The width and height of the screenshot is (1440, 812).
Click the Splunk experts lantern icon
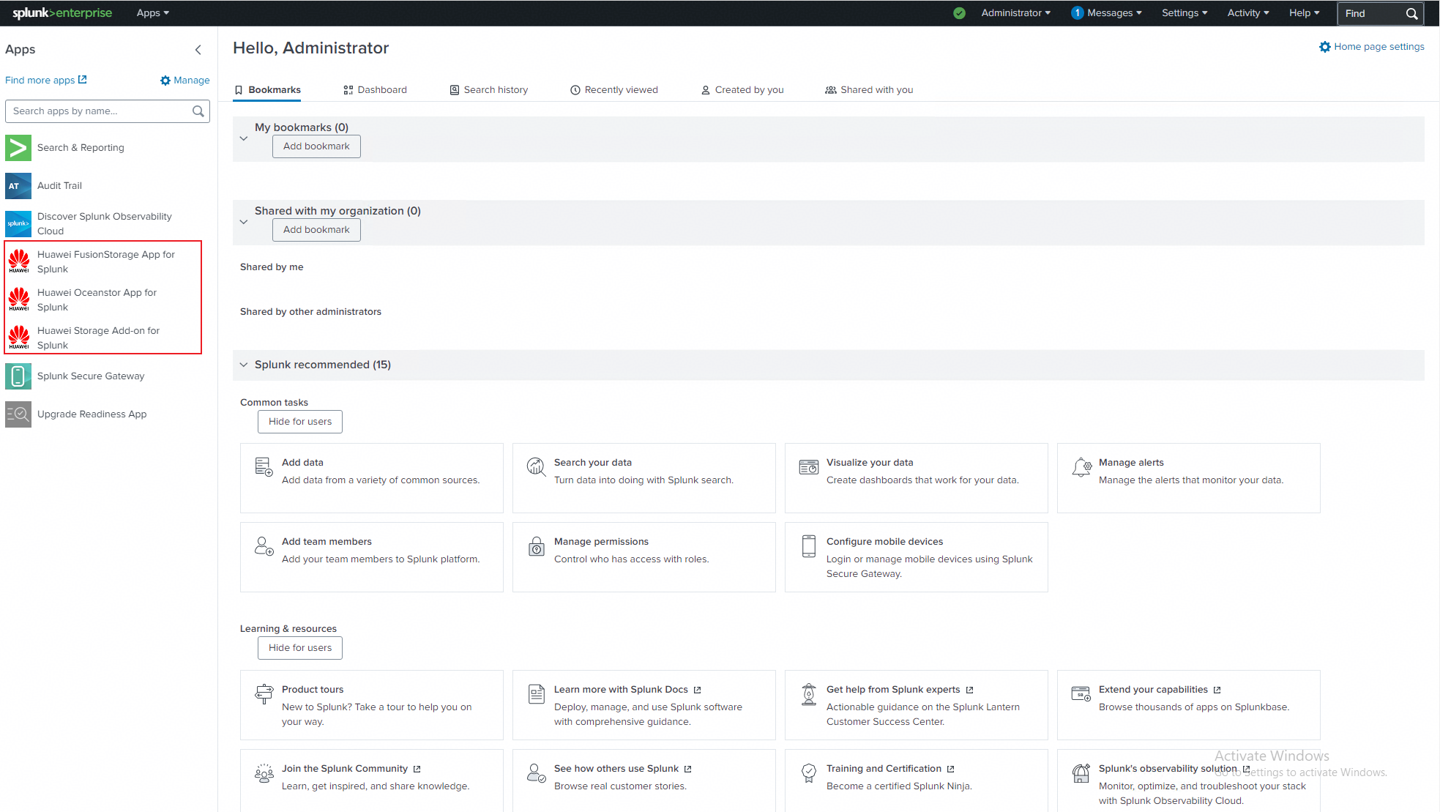pyautogui.click(x=808, y=694)
